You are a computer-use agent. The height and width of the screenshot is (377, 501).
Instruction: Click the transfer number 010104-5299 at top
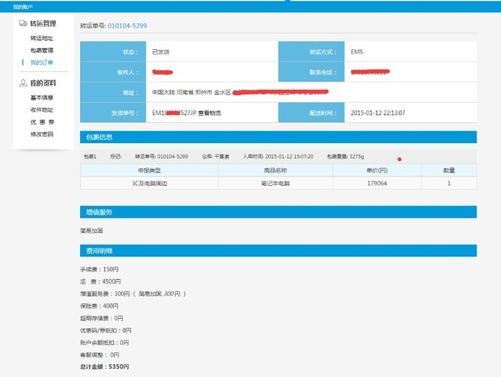point(128,26)
